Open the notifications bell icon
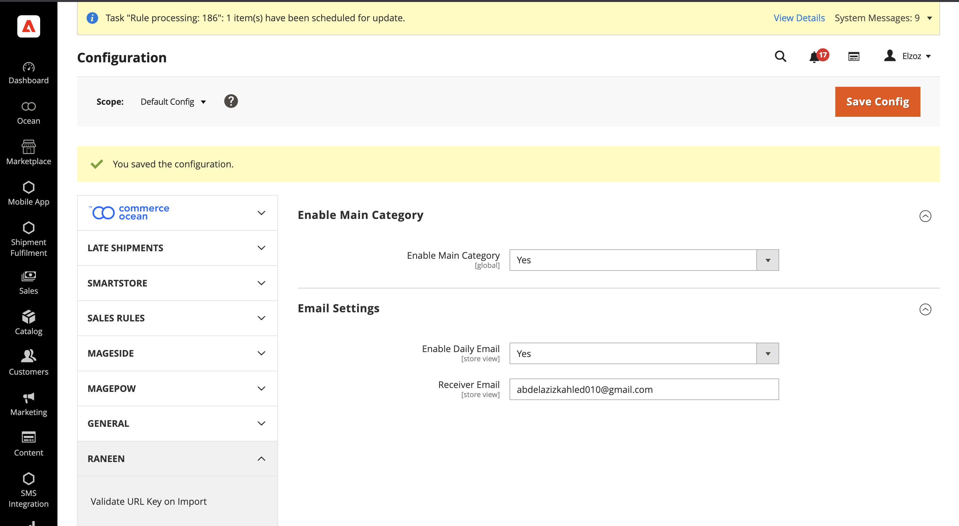 814,57
